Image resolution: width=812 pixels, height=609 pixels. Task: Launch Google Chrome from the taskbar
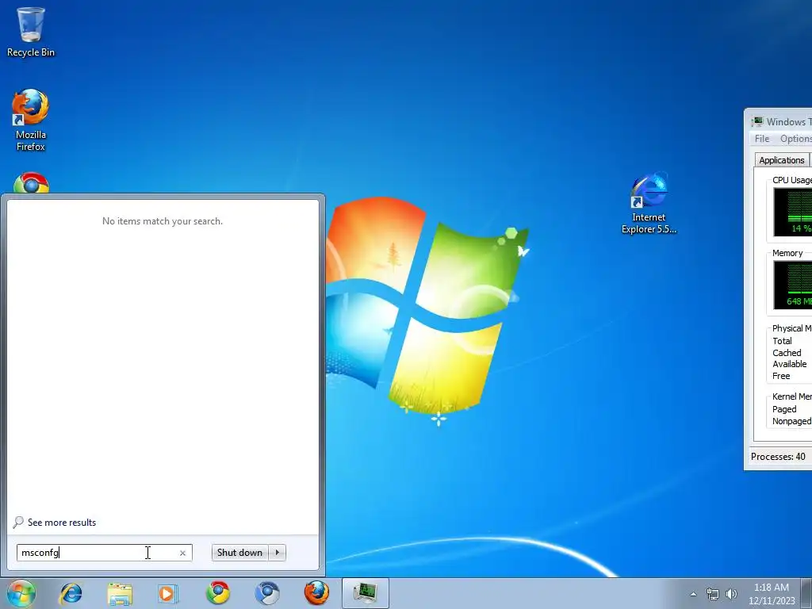click(218, 593)
